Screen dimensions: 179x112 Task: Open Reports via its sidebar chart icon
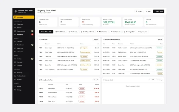tap(15, 87)
